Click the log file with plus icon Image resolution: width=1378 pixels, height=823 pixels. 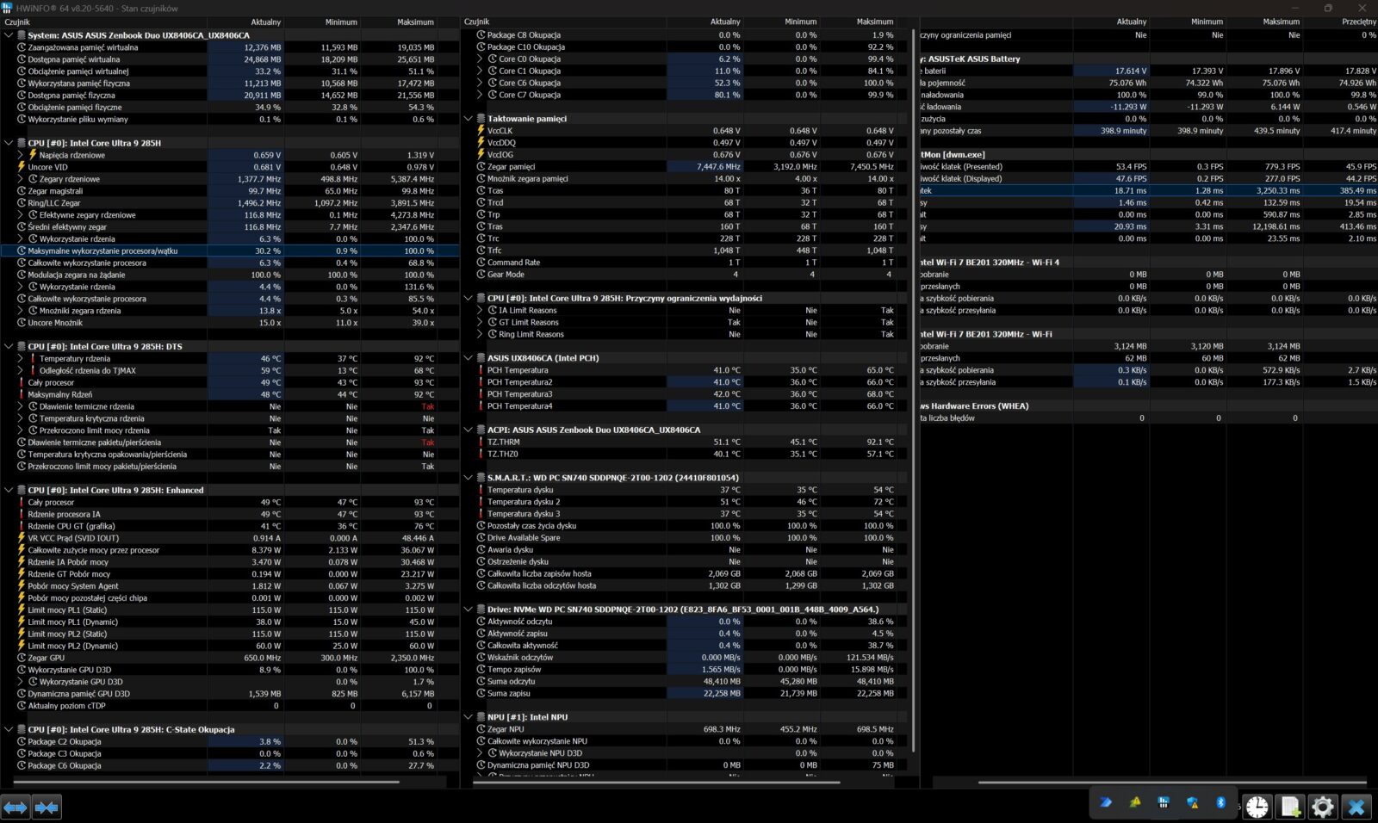point(1290,807)
